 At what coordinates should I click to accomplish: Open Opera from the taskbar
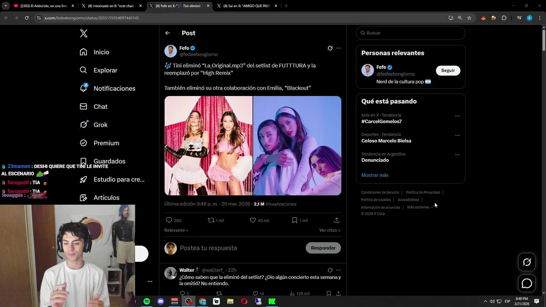tap(244, 301)
